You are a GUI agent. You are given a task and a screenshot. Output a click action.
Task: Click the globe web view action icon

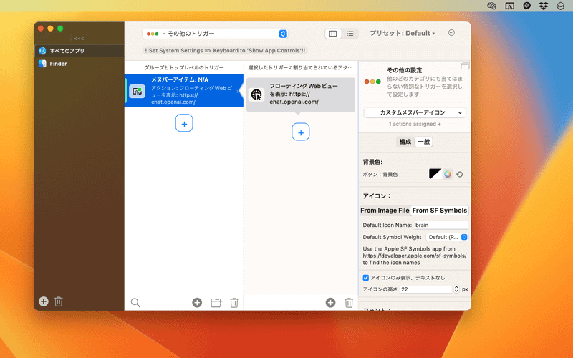tap(256, 95)
